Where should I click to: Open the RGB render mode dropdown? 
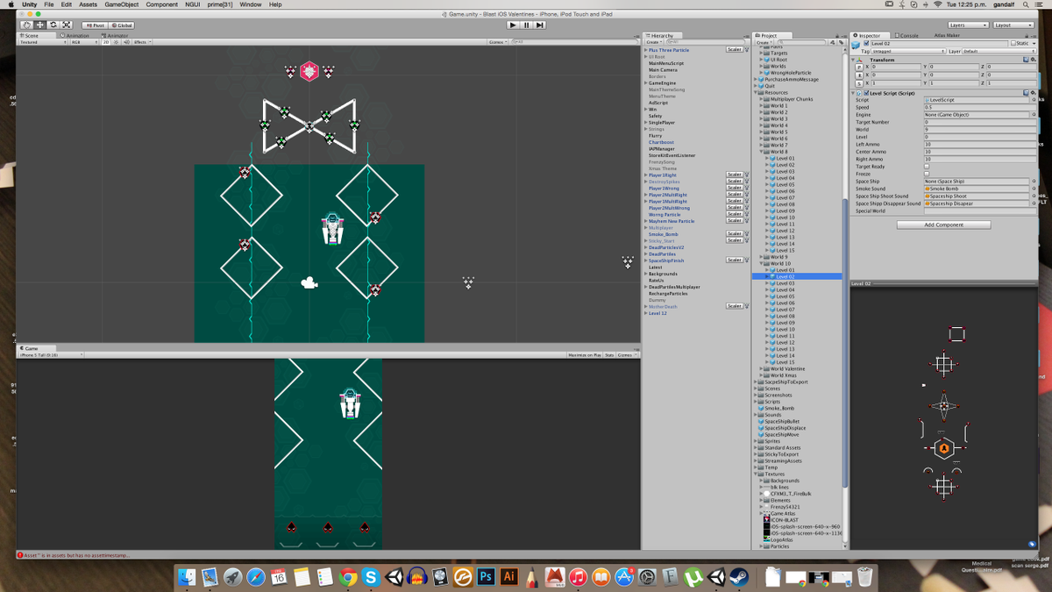pyautogui.click(x=85, y=41)
